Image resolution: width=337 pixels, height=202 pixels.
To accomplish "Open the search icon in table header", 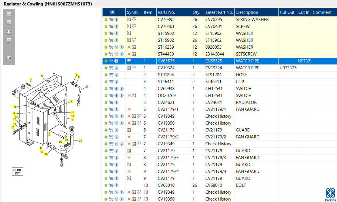I will pos(112,12).
